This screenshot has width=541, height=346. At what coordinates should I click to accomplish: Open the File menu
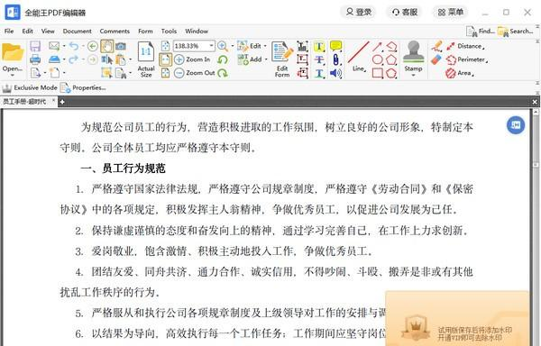(9, 31)
